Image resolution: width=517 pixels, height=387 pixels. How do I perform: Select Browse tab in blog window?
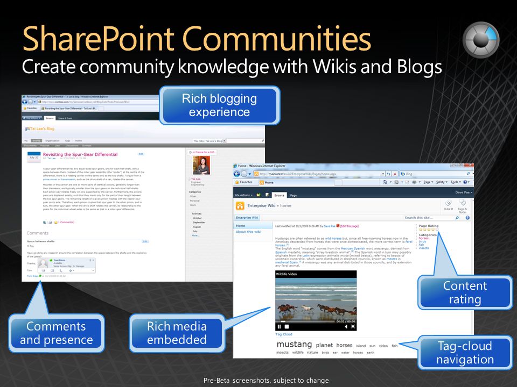pyautogui.click(x=50, y=118)
